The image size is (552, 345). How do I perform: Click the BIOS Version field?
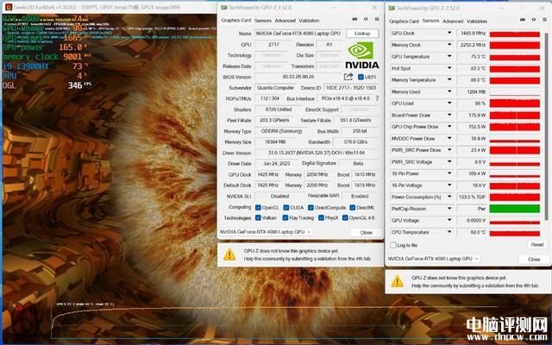298,77
